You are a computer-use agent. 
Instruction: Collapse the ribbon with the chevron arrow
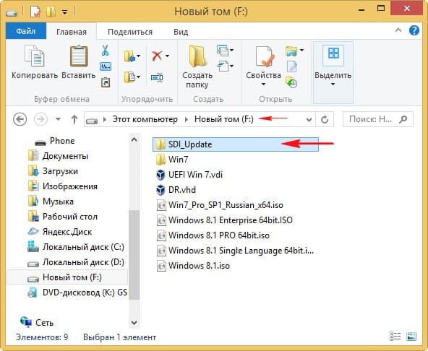pyautogui.click(x=398, y=30)
